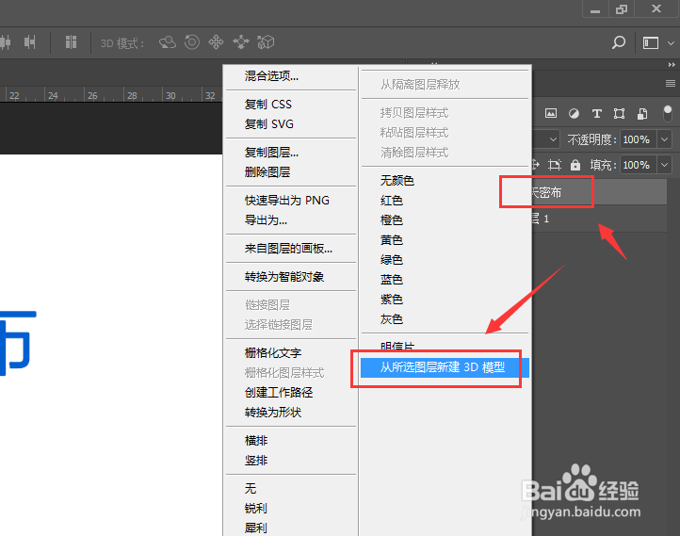680x536 pixels.
Task: Filter layers by pixel image icon
Action: pyautogui.click(x=551, y=114)
